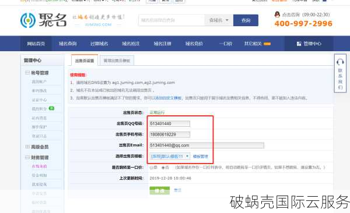This screenshot has width=350, height=213.
Task: Collapse the 财务管理 sidebar group
Action: pos(27,157)
